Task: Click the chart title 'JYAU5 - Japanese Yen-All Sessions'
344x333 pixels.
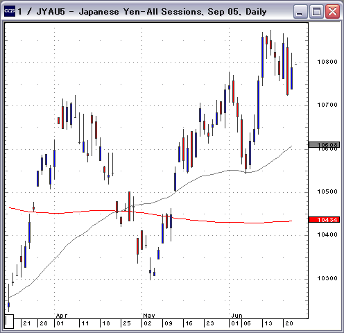Action: (x=119, y=12)
